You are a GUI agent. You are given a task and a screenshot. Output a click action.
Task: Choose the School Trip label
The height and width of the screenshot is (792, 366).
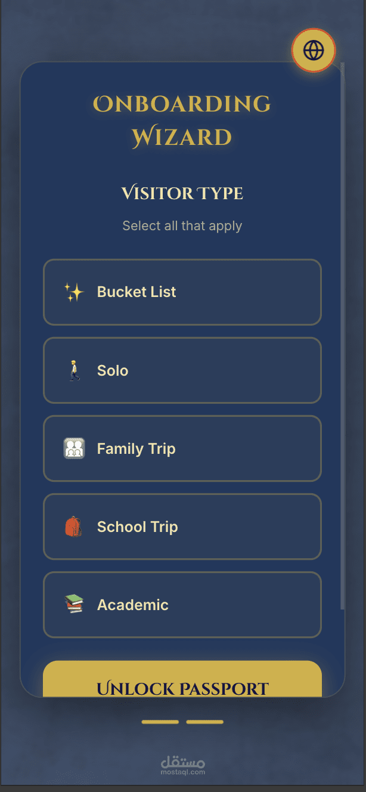click(x=137, y=527)
